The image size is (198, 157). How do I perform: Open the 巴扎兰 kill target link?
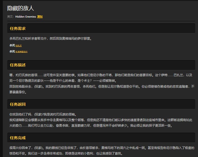point(19,45)
